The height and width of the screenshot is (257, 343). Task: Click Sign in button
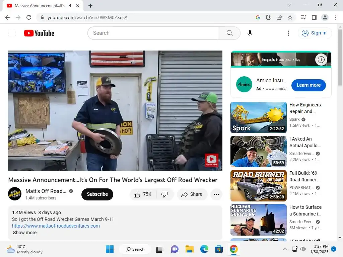(315, 33)
